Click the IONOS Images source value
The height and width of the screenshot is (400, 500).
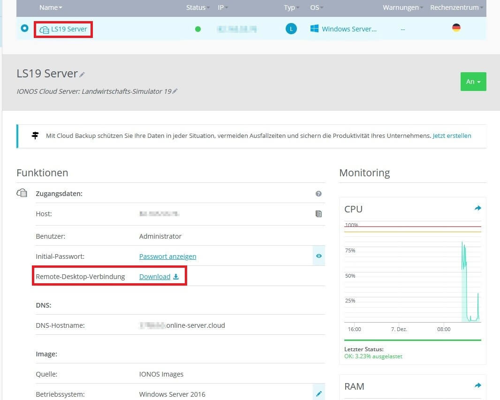(x=161, y=374)
